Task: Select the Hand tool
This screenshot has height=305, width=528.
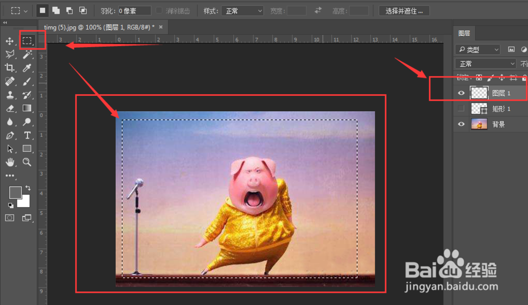Action: point(10,162)
